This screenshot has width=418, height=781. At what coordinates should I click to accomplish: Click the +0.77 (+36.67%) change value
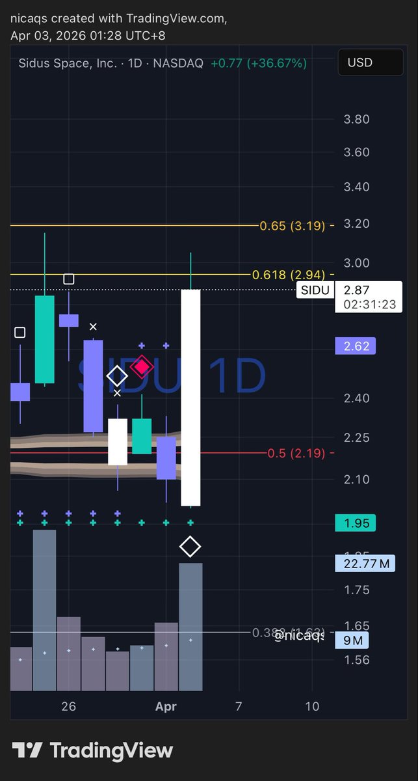[257, 63]
